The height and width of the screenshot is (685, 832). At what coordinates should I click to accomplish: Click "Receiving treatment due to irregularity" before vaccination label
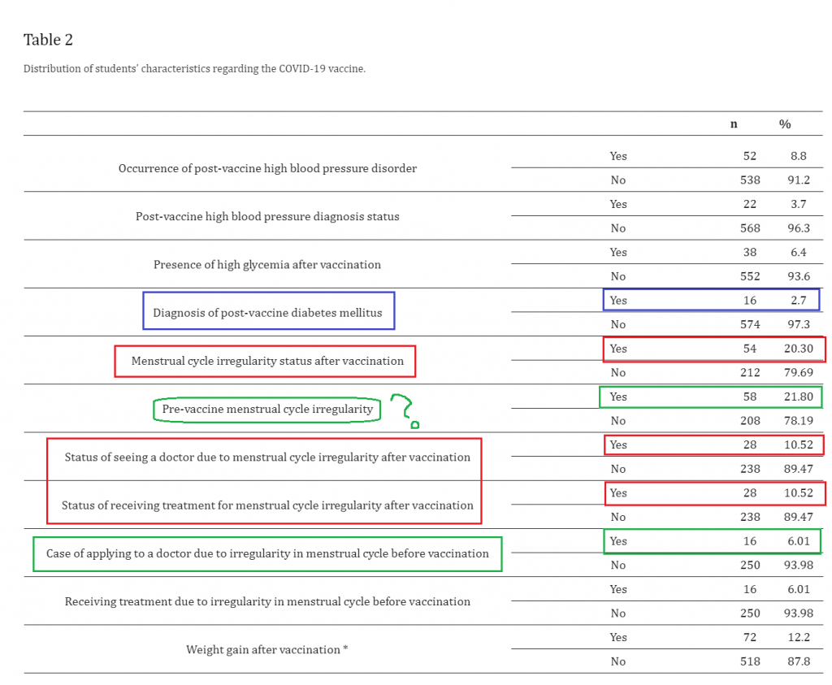pos(267,601)
